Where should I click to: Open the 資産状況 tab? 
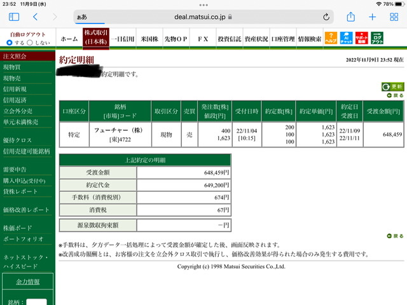click(x=256, y=39)
